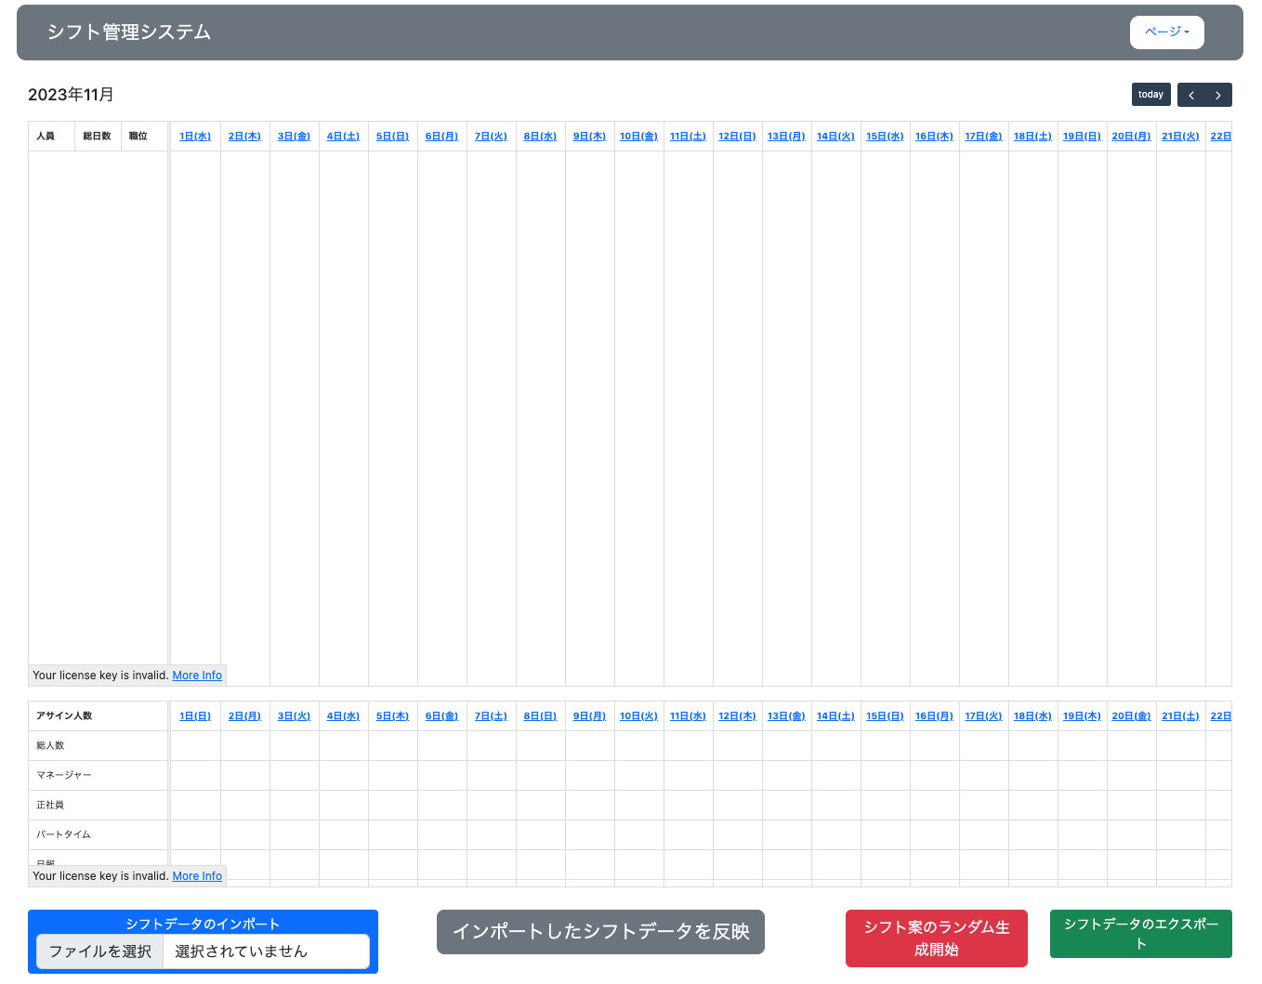1262x984 pixels.
Task: Open 6日(金) in the アサイン人数 table
Action: 441,716
